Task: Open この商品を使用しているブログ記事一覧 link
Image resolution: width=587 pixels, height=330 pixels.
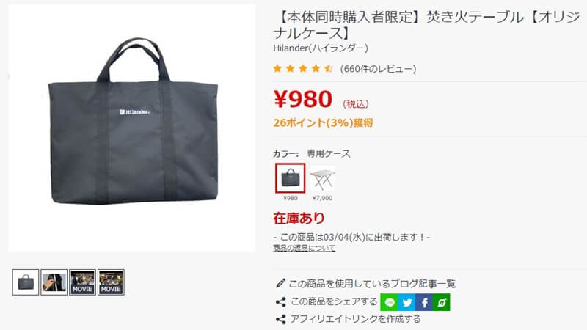Action: click(372, 284)
